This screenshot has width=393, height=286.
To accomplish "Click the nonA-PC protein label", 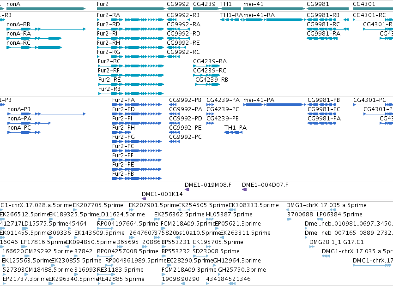I will (x=19, y=128).
